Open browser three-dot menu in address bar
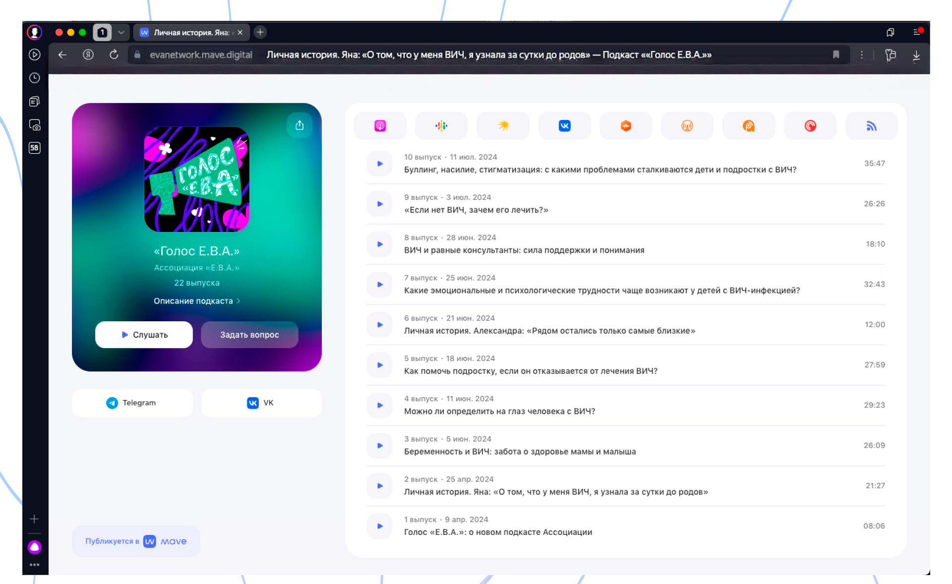This screenshot has width=952, height=584. click(x=862, y=55)
